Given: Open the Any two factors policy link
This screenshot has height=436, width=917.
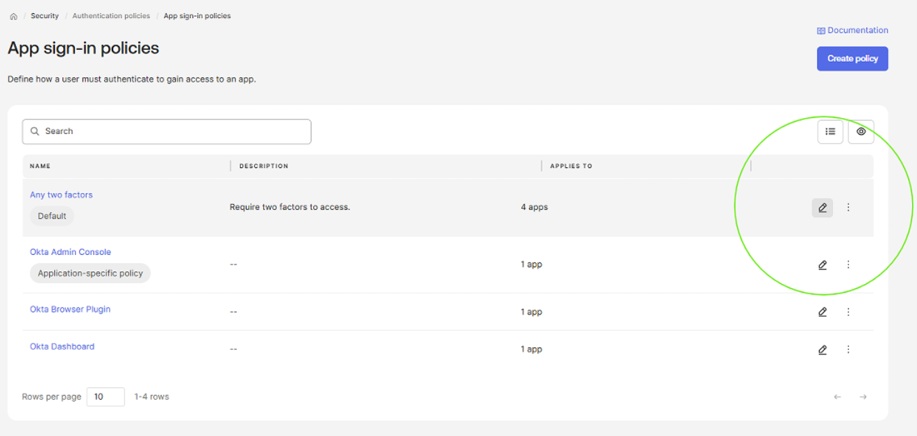Looking at the screenshot, I should tap(61, 195).
